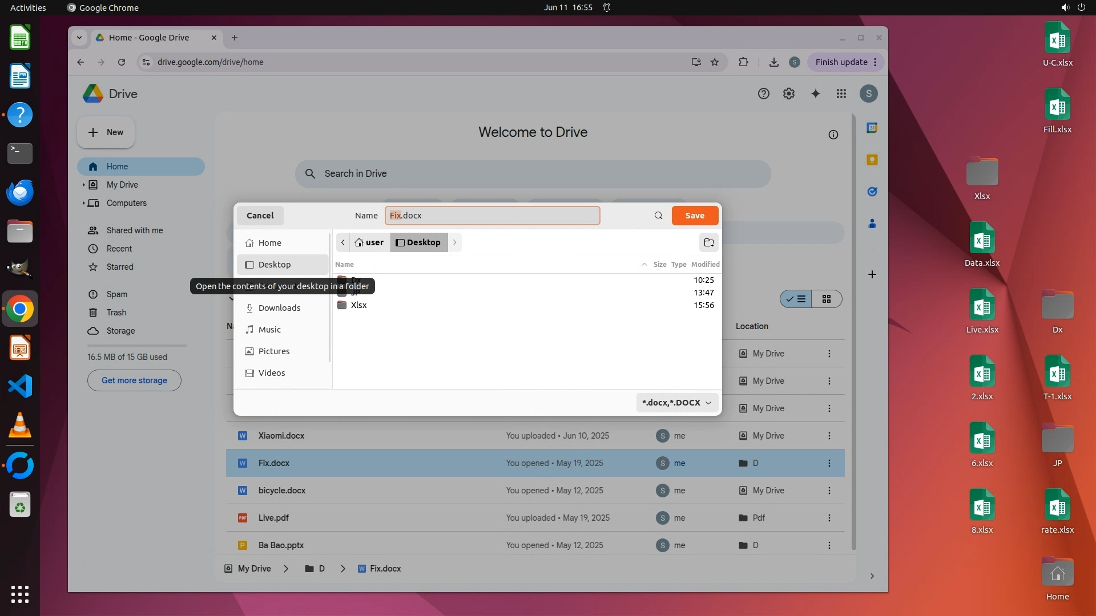Switch to list layout view
The height and width of the screenshot is (616, 1096).
click(796, 299)
